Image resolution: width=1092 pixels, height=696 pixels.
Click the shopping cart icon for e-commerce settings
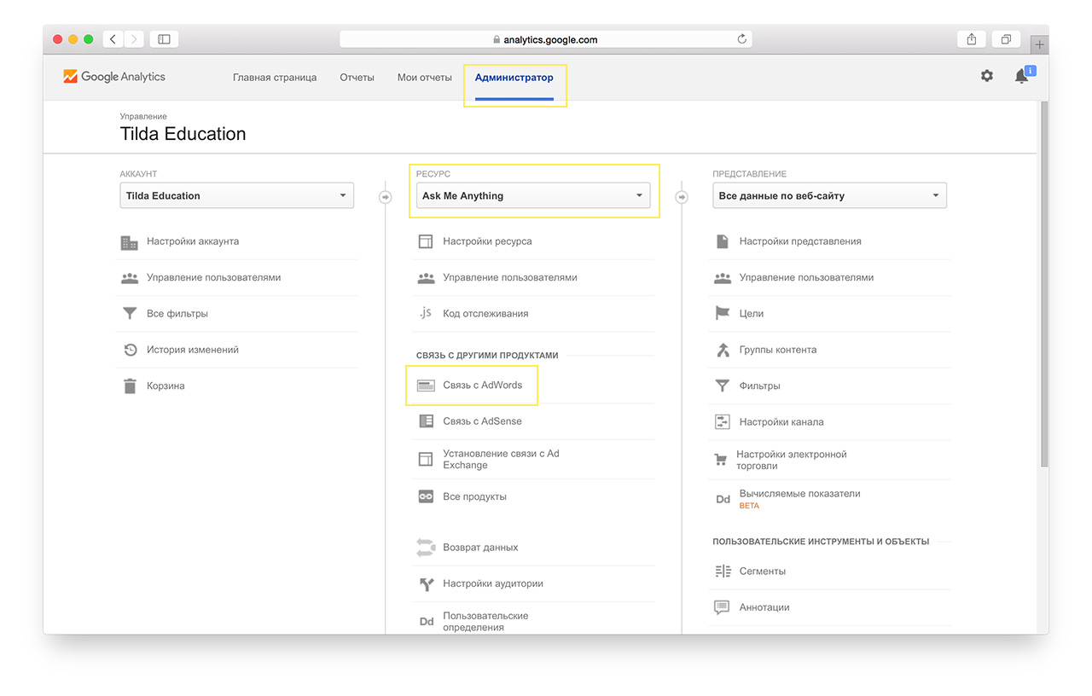pos(722,461)
